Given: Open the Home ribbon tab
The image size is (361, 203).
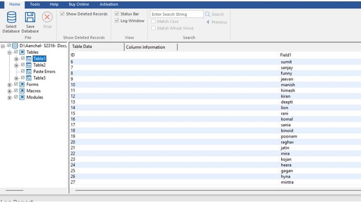Looking at the screenshot, I should (x=14, y=5).
